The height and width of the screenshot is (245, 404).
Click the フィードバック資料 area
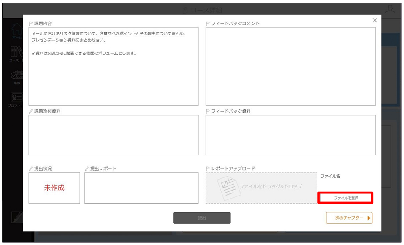(290, 135)
